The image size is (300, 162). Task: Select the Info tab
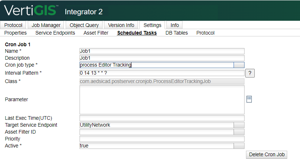[x=174, y=25]
